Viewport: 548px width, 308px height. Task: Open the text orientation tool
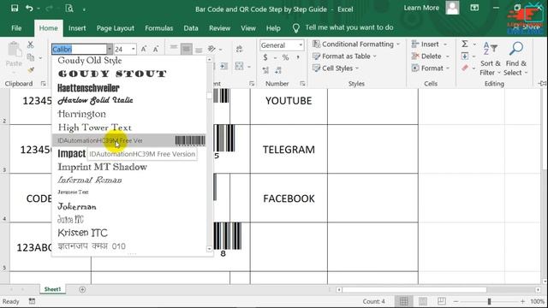coord(211,49)
